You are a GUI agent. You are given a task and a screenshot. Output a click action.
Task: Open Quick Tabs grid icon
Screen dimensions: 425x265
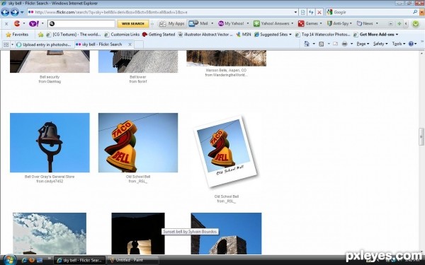click(6, 45)
